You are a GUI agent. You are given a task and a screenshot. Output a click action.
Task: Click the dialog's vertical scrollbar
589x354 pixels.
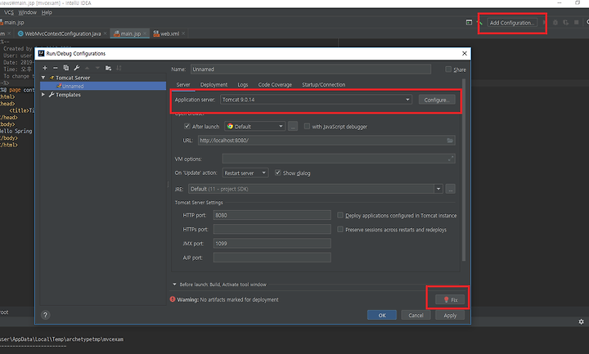[464, 170]
